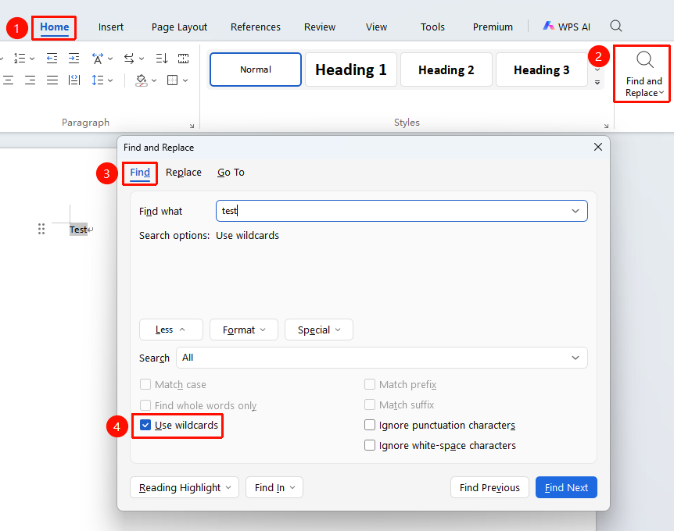The height and width of the screenshot is (531, 674).
Task: Open the Format dropdown button
Action: pyautogui.click(x=244, y=330)
